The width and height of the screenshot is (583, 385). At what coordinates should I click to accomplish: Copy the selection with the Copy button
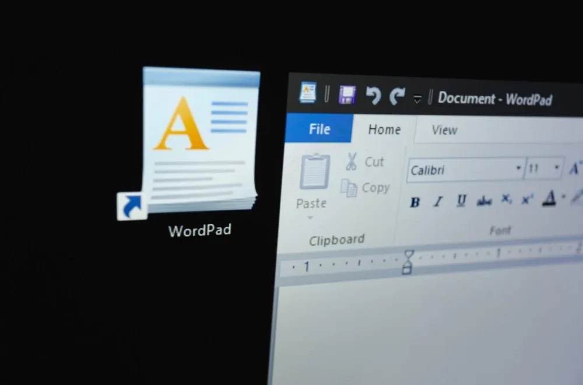click(366, 188)
